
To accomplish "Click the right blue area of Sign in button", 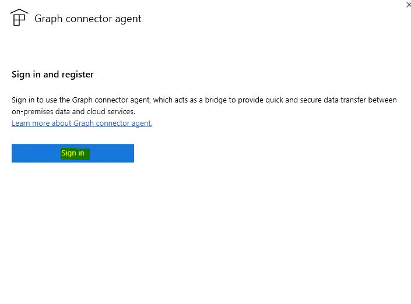I will pyautogui.click(x=112, y=153).
